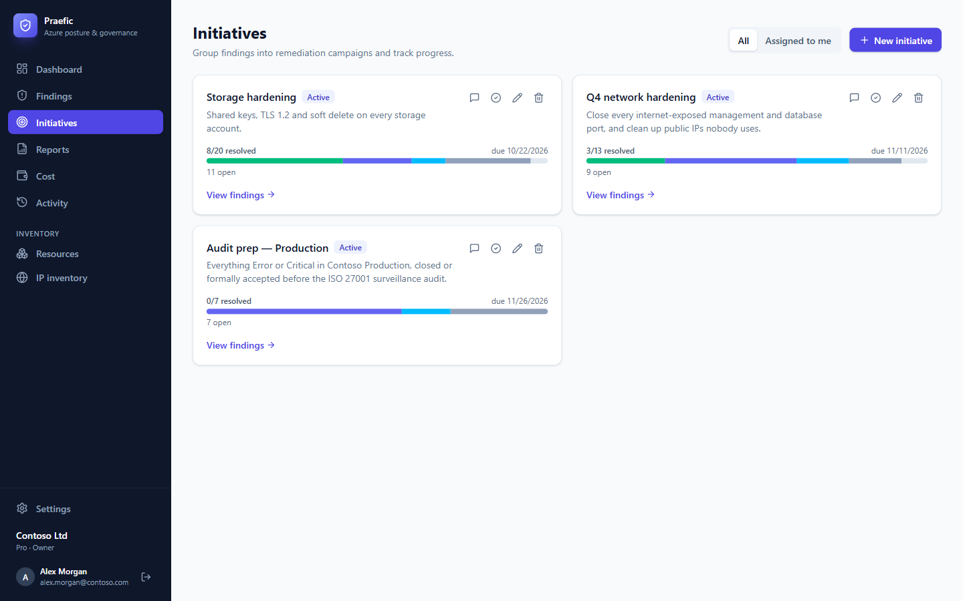This screenshot has width=963, height=601.
Task: Mark Storage hardening initiative as complete
Action: (496, 97)
